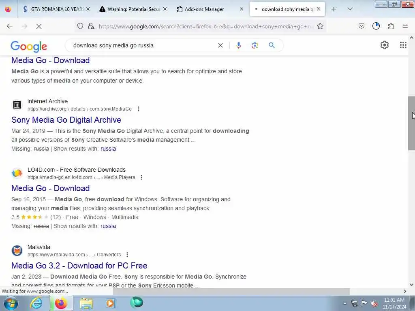The width and height of the screenshot is (415, 311).
Task: Click the LO4D.com - Free Software Downloads label
Action: (x=77, y=170)
